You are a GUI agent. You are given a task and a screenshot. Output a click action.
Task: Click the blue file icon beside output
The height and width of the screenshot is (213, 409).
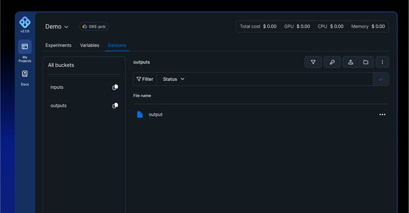(140, 115)
